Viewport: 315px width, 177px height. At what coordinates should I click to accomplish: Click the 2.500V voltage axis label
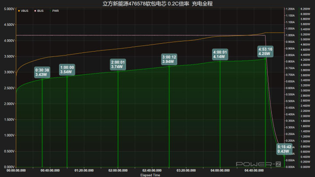pyautogui.click(x=9, y=88)
